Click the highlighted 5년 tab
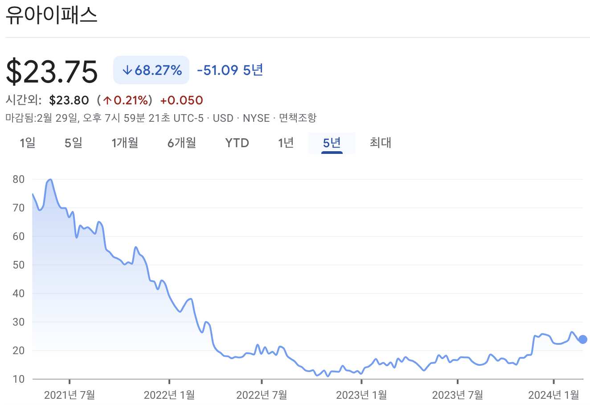 tap(332, 143)
